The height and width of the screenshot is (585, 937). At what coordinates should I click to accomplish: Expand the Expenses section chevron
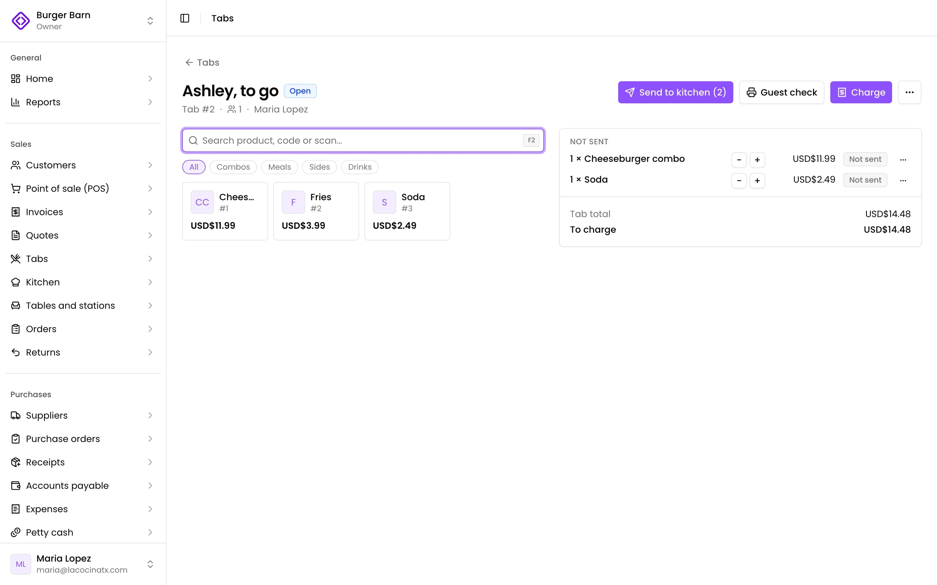point(150,509)
